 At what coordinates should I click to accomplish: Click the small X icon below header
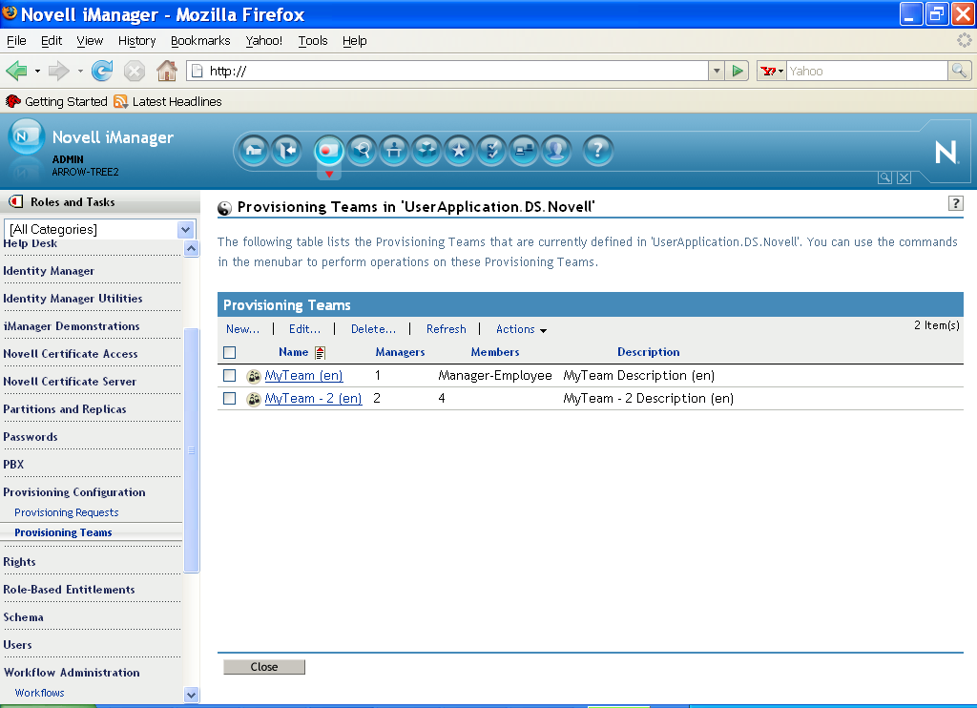(x=904, y=177)
